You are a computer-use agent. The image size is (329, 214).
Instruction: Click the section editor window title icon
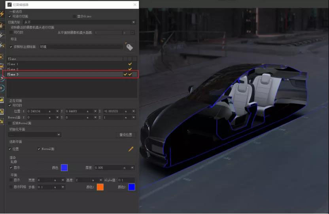tap(9, 5)
